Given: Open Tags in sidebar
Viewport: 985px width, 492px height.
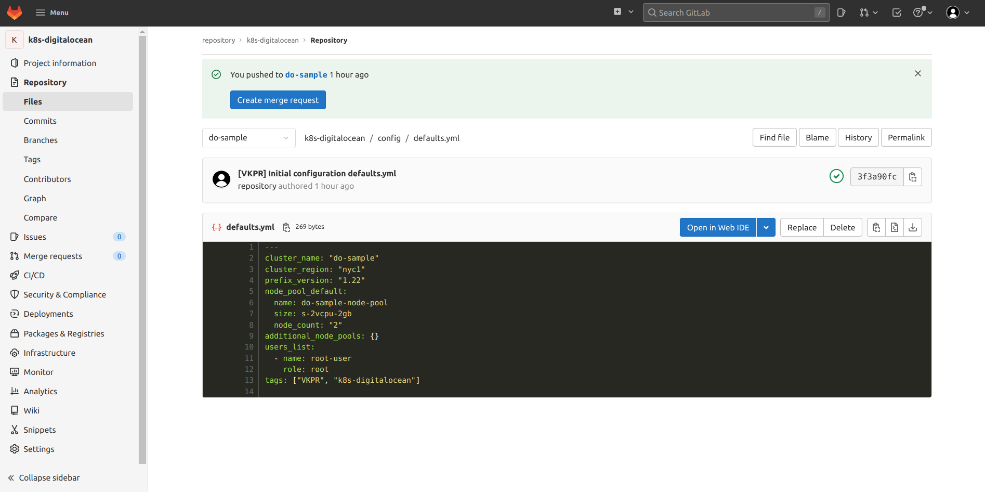Looking at the screenshot, I should coord(32,159).
